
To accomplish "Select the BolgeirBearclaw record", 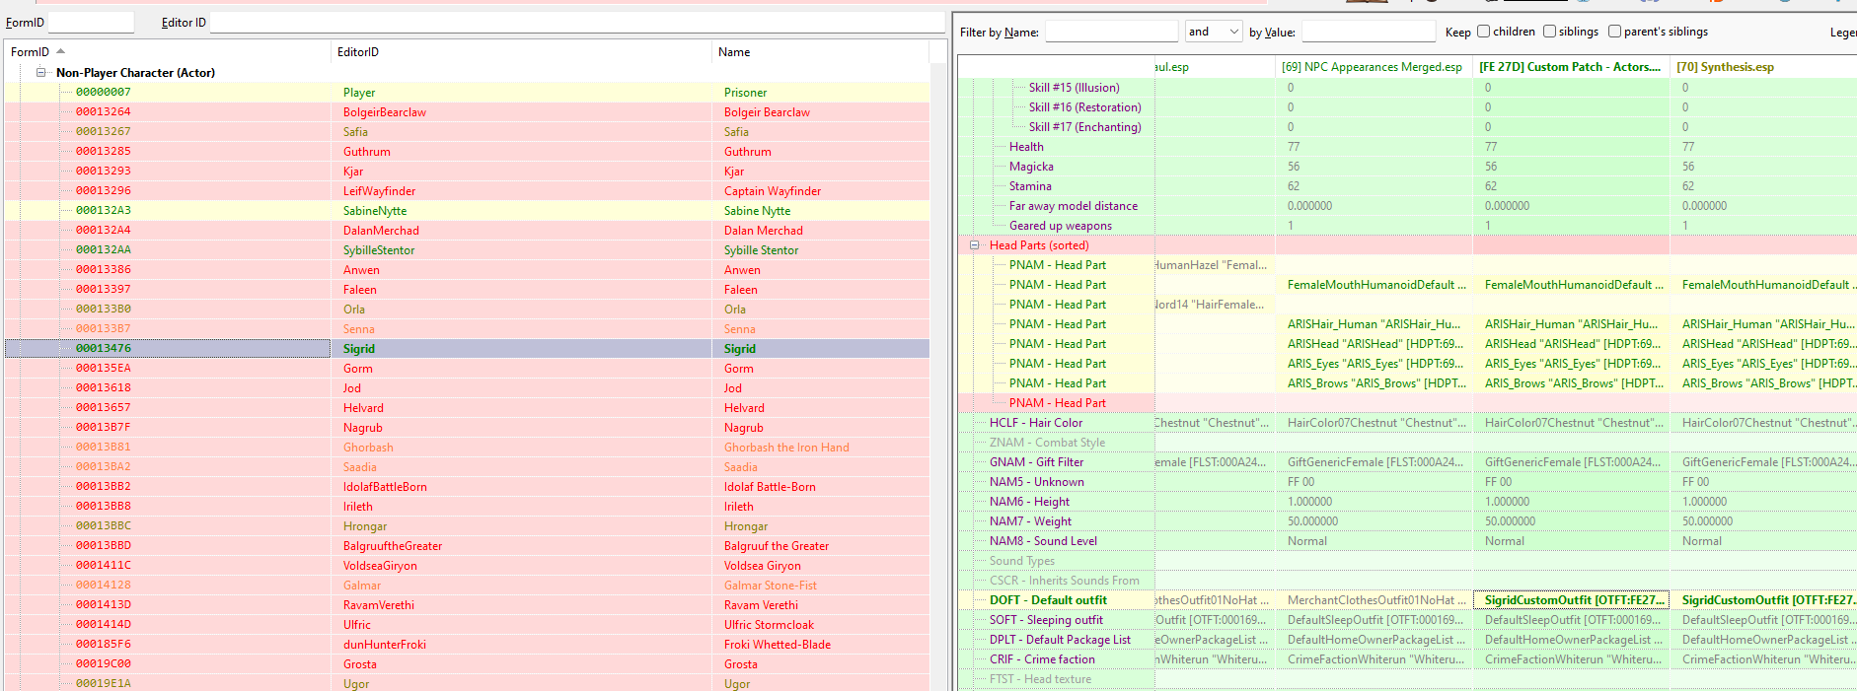I will click(x=467, y=111).
